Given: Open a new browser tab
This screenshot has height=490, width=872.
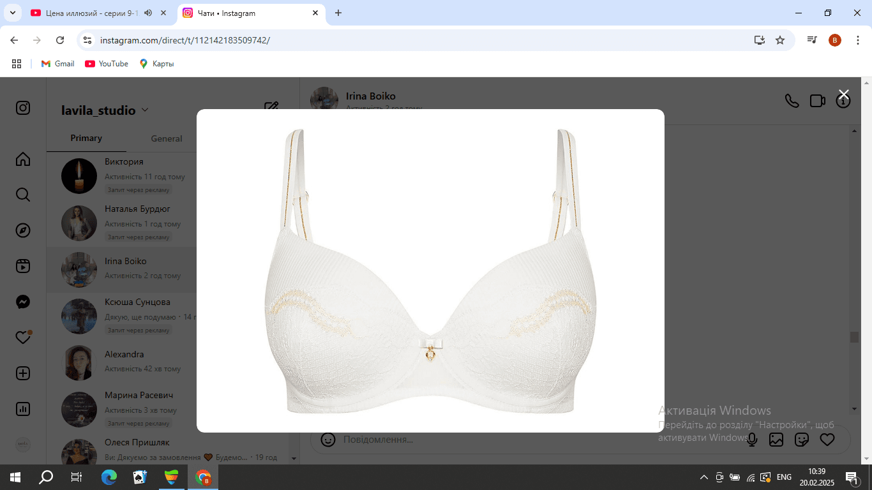Looking at the screenshot, I should 338,13.
